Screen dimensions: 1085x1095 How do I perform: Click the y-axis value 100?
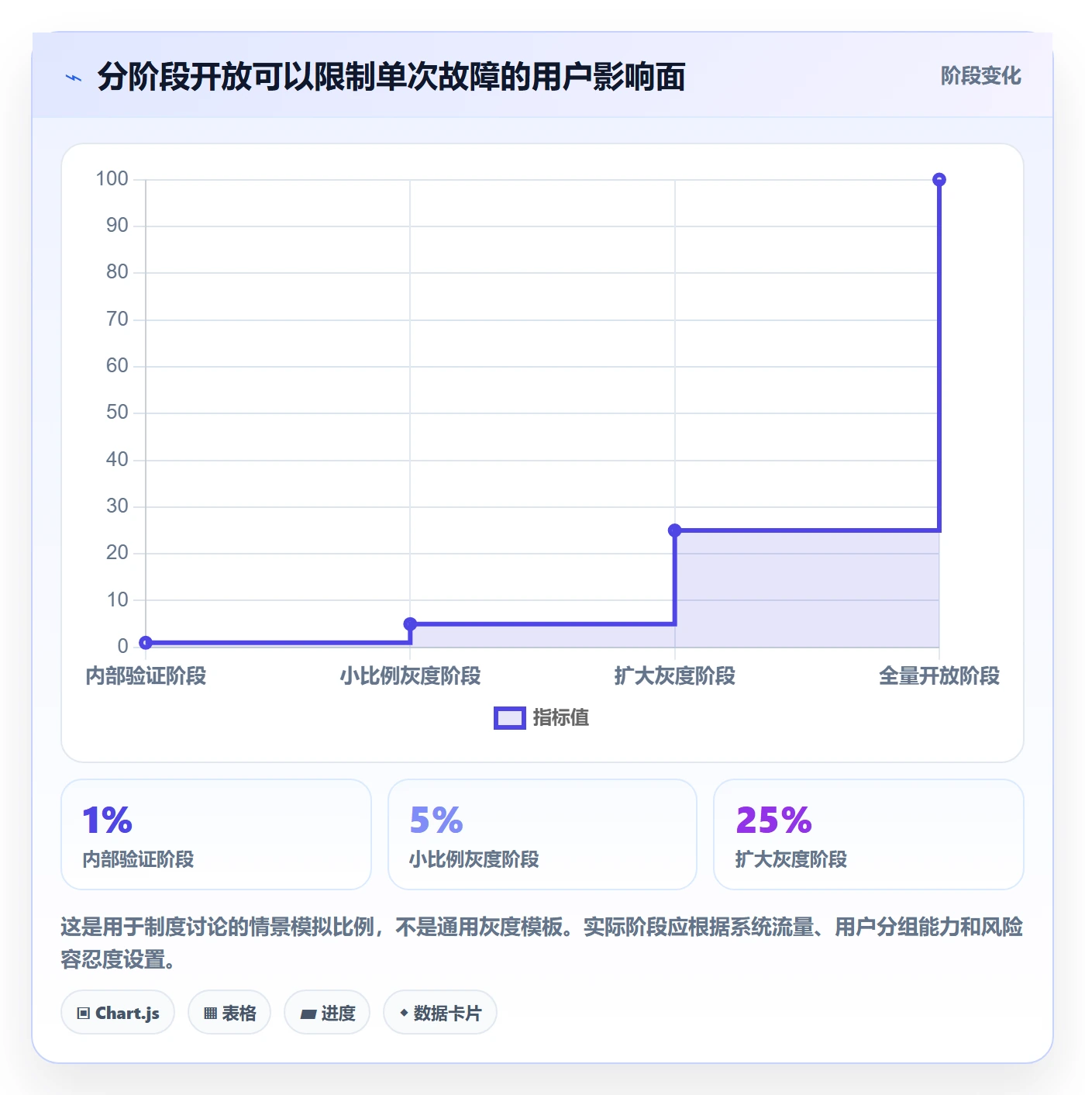coord(112,179)
